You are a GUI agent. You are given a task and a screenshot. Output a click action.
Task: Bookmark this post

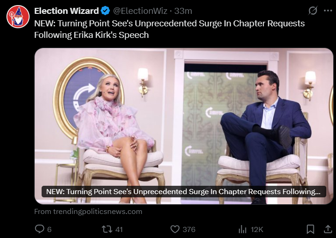tap(310, 229)
